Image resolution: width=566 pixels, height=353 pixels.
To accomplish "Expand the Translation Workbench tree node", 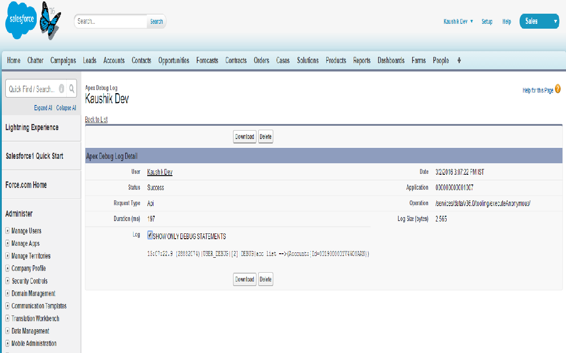I will (x=8, y=318).
